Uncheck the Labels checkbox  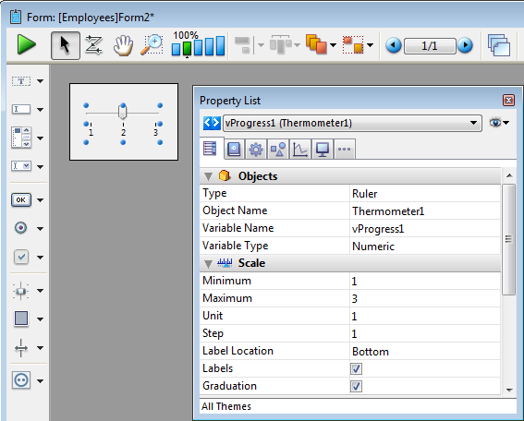click(356, 368)
